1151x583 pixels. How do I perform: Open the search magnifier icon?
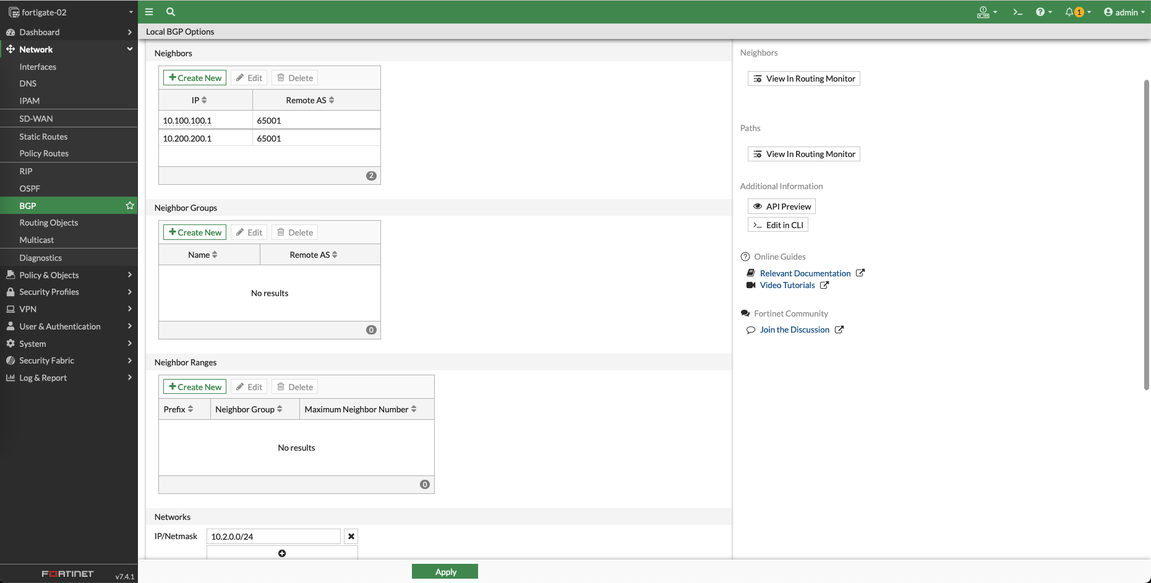coord(171,12)
